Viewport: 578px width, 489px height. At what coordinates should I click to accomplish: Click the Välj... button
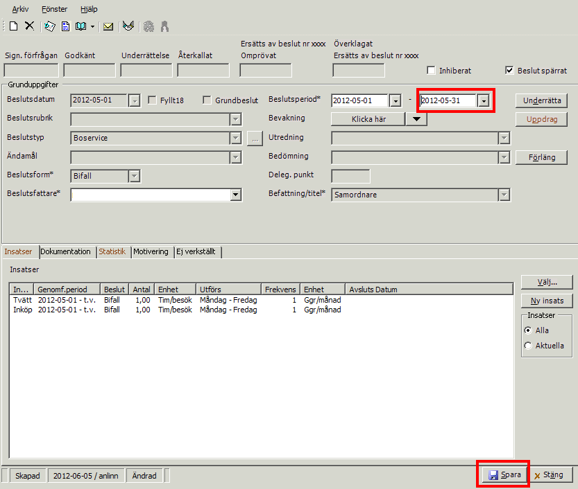[x=547, y=282]
